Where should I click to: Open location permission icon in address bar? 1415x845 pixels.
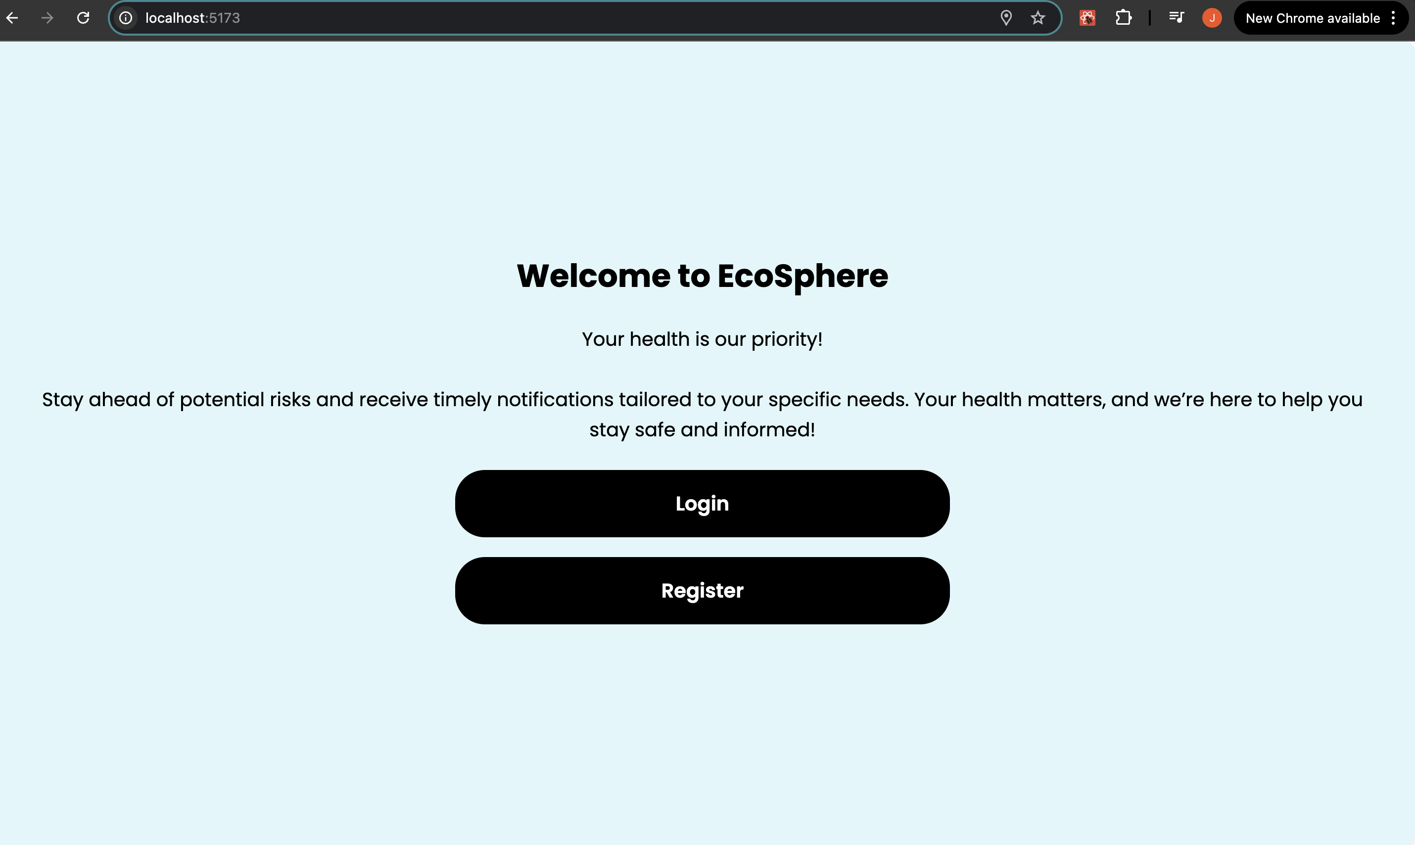pos(1005,18)
